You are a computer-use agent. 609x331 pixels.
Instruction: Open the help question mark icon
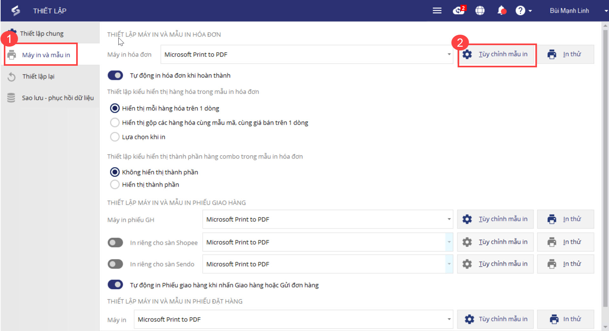coord(520,10)
